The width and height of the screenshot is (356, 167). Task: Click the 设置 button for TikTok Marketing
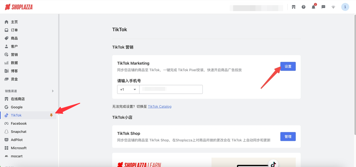[x=288, y=66]
